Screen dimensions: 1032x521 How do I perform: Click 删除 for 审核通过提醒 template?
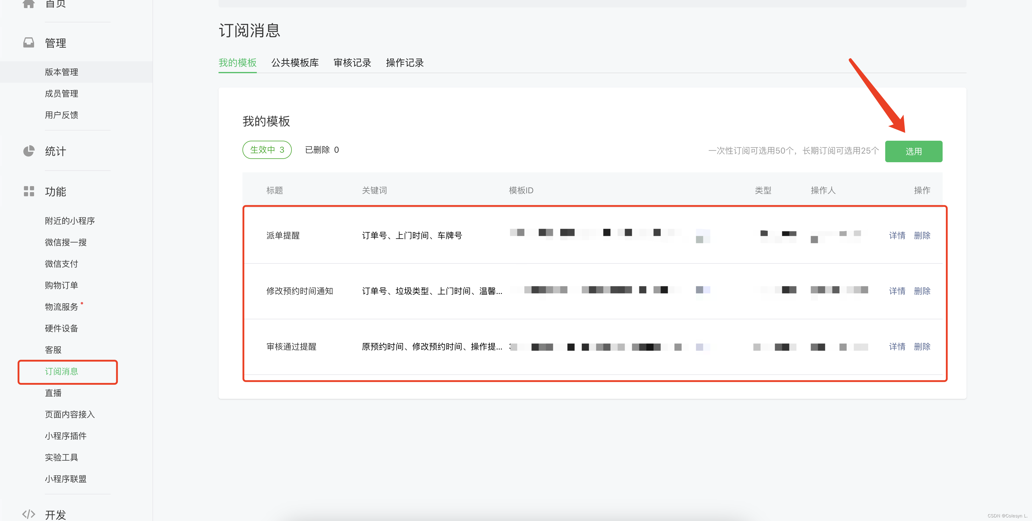tap(922, 347)
